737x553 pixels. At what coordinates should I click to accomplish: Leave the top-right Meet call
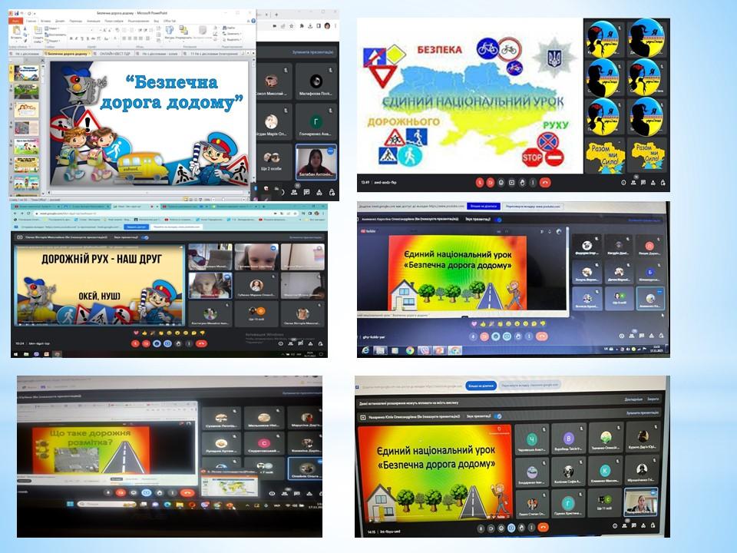pos(545,183)
